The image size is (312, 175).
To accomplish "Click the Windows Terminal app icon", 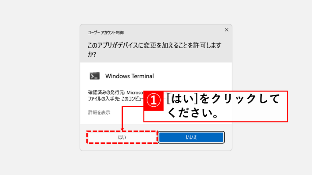I will pyautogui.click(x=94, y=76).
